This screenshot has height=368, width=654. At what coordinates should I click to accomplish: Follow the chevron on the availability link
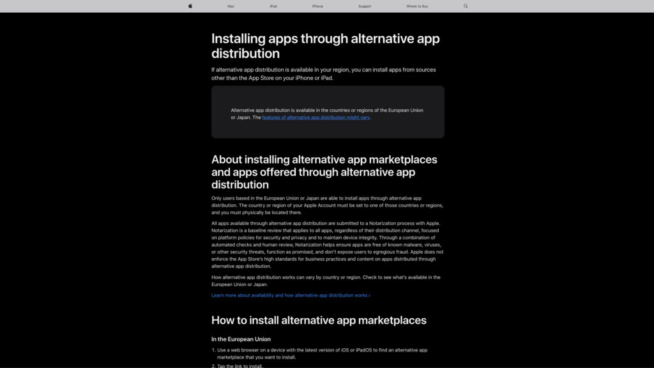click(x=369, y=295)
